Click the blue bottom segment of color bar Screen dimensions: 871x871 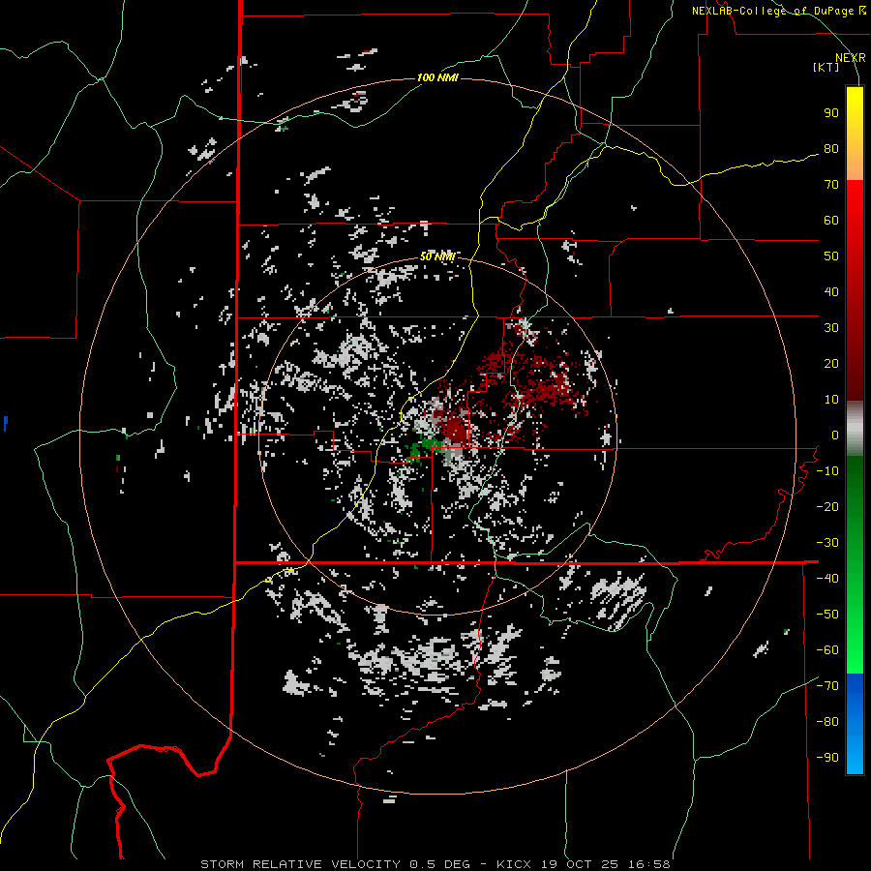(x=855, y=723)
